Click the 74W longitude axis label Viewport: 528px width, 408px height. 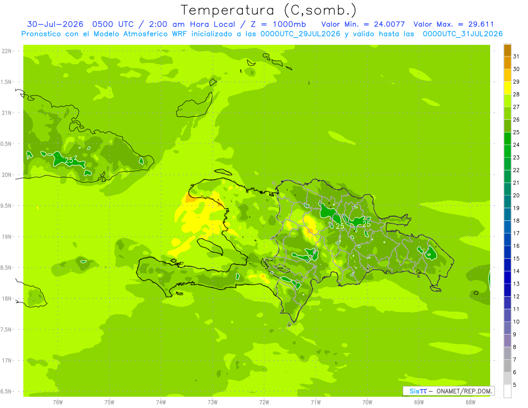click(x=161, y=402)
